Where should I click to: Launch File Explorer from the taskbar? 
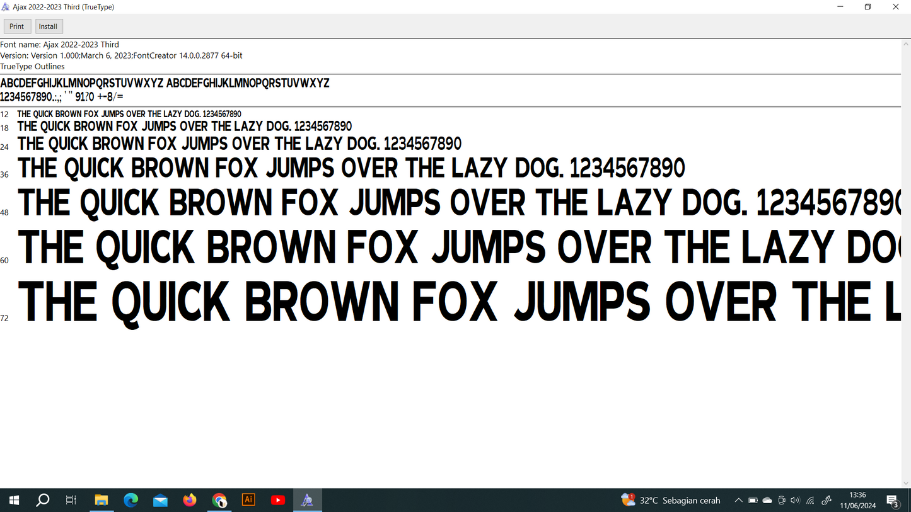coord(101,501)
